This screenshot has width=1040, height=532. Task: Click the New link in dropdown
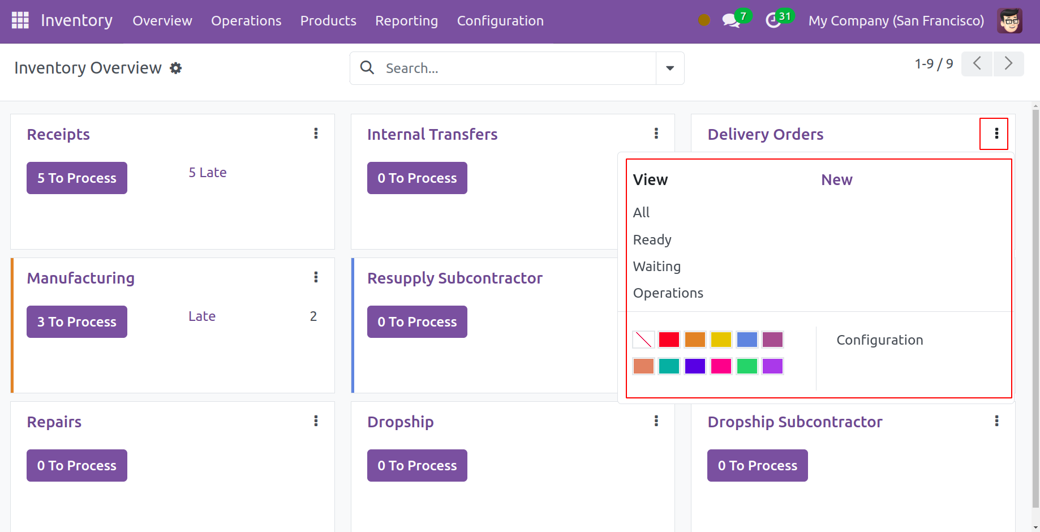836,180
